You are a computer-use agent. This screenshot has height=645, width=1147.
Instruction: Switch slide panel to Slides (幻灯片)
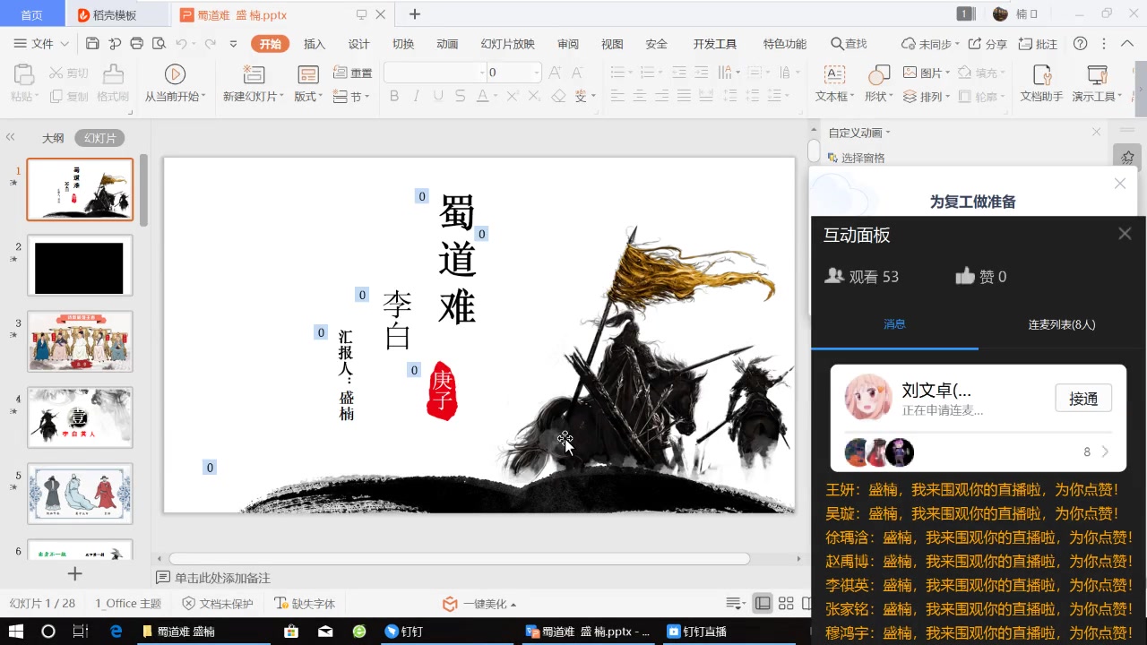point(99,138)
